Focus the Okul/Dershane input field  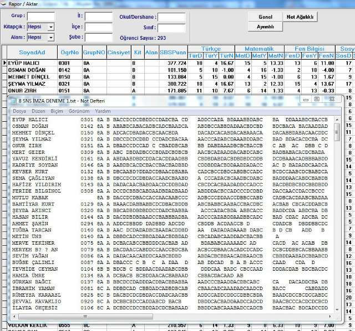click(171, 17)
